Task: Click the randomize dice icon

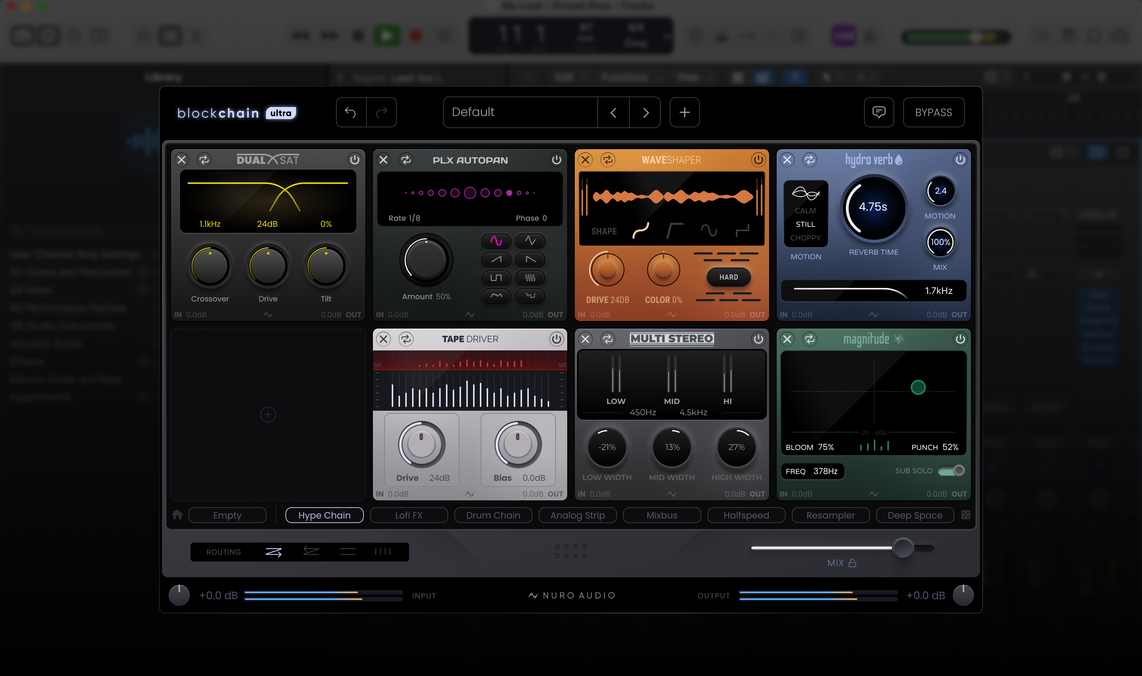Action: click(x=965, y=515)
